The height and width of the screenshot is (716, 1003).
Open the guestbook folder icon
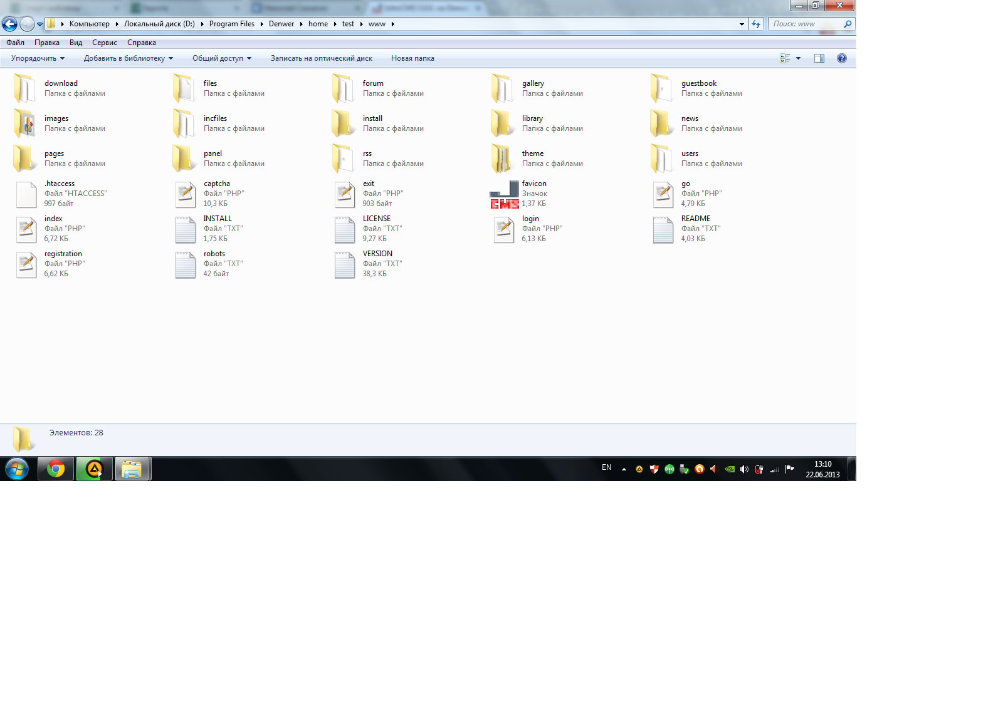pyautogui.click(x=662, y=88)
